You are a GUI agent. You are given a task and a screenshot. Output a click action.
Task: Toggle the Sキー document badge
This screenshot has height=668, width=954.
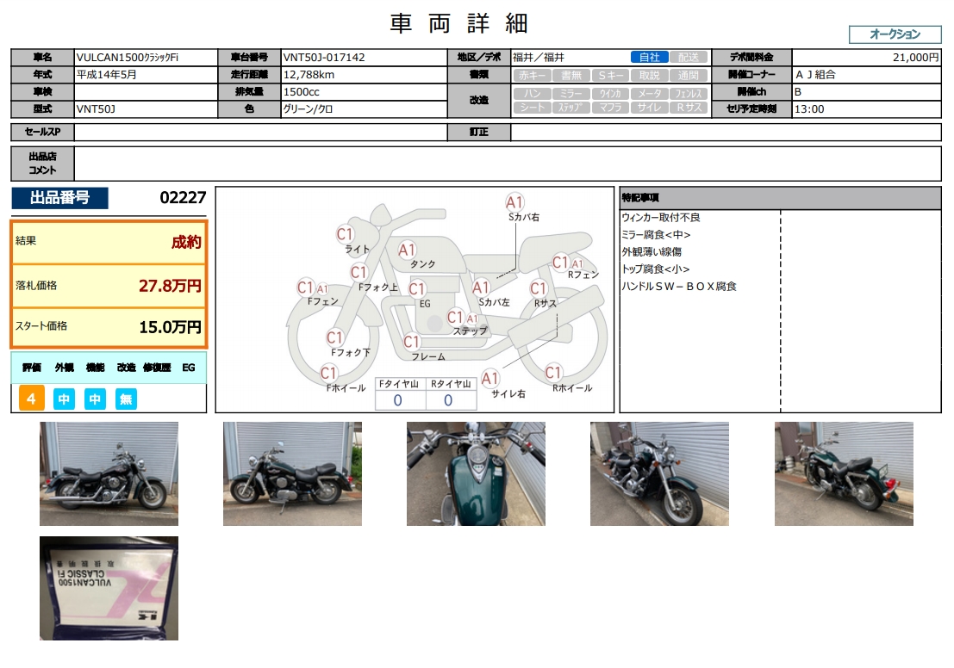pyautogui.click(x=611, y=76)
